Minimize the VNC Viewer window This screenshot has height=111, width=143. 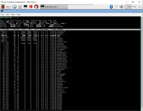(x=127, y=2)
